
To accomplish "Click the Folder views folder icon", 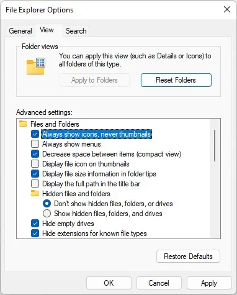I will pyautogui.click(x=36, y=66).
